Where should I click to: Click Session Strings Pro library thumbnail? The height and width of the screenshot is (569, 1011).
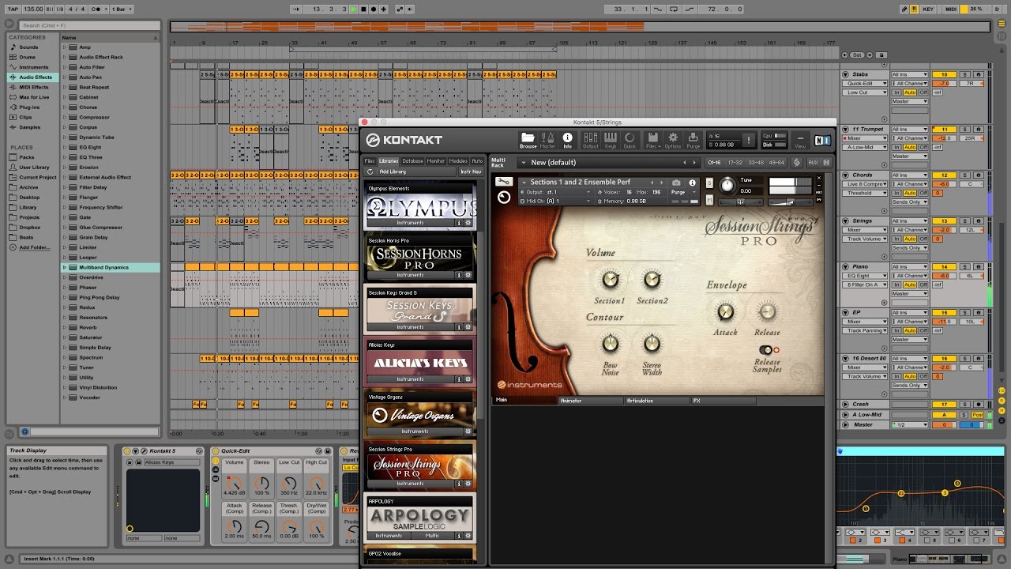click(420, 466)
